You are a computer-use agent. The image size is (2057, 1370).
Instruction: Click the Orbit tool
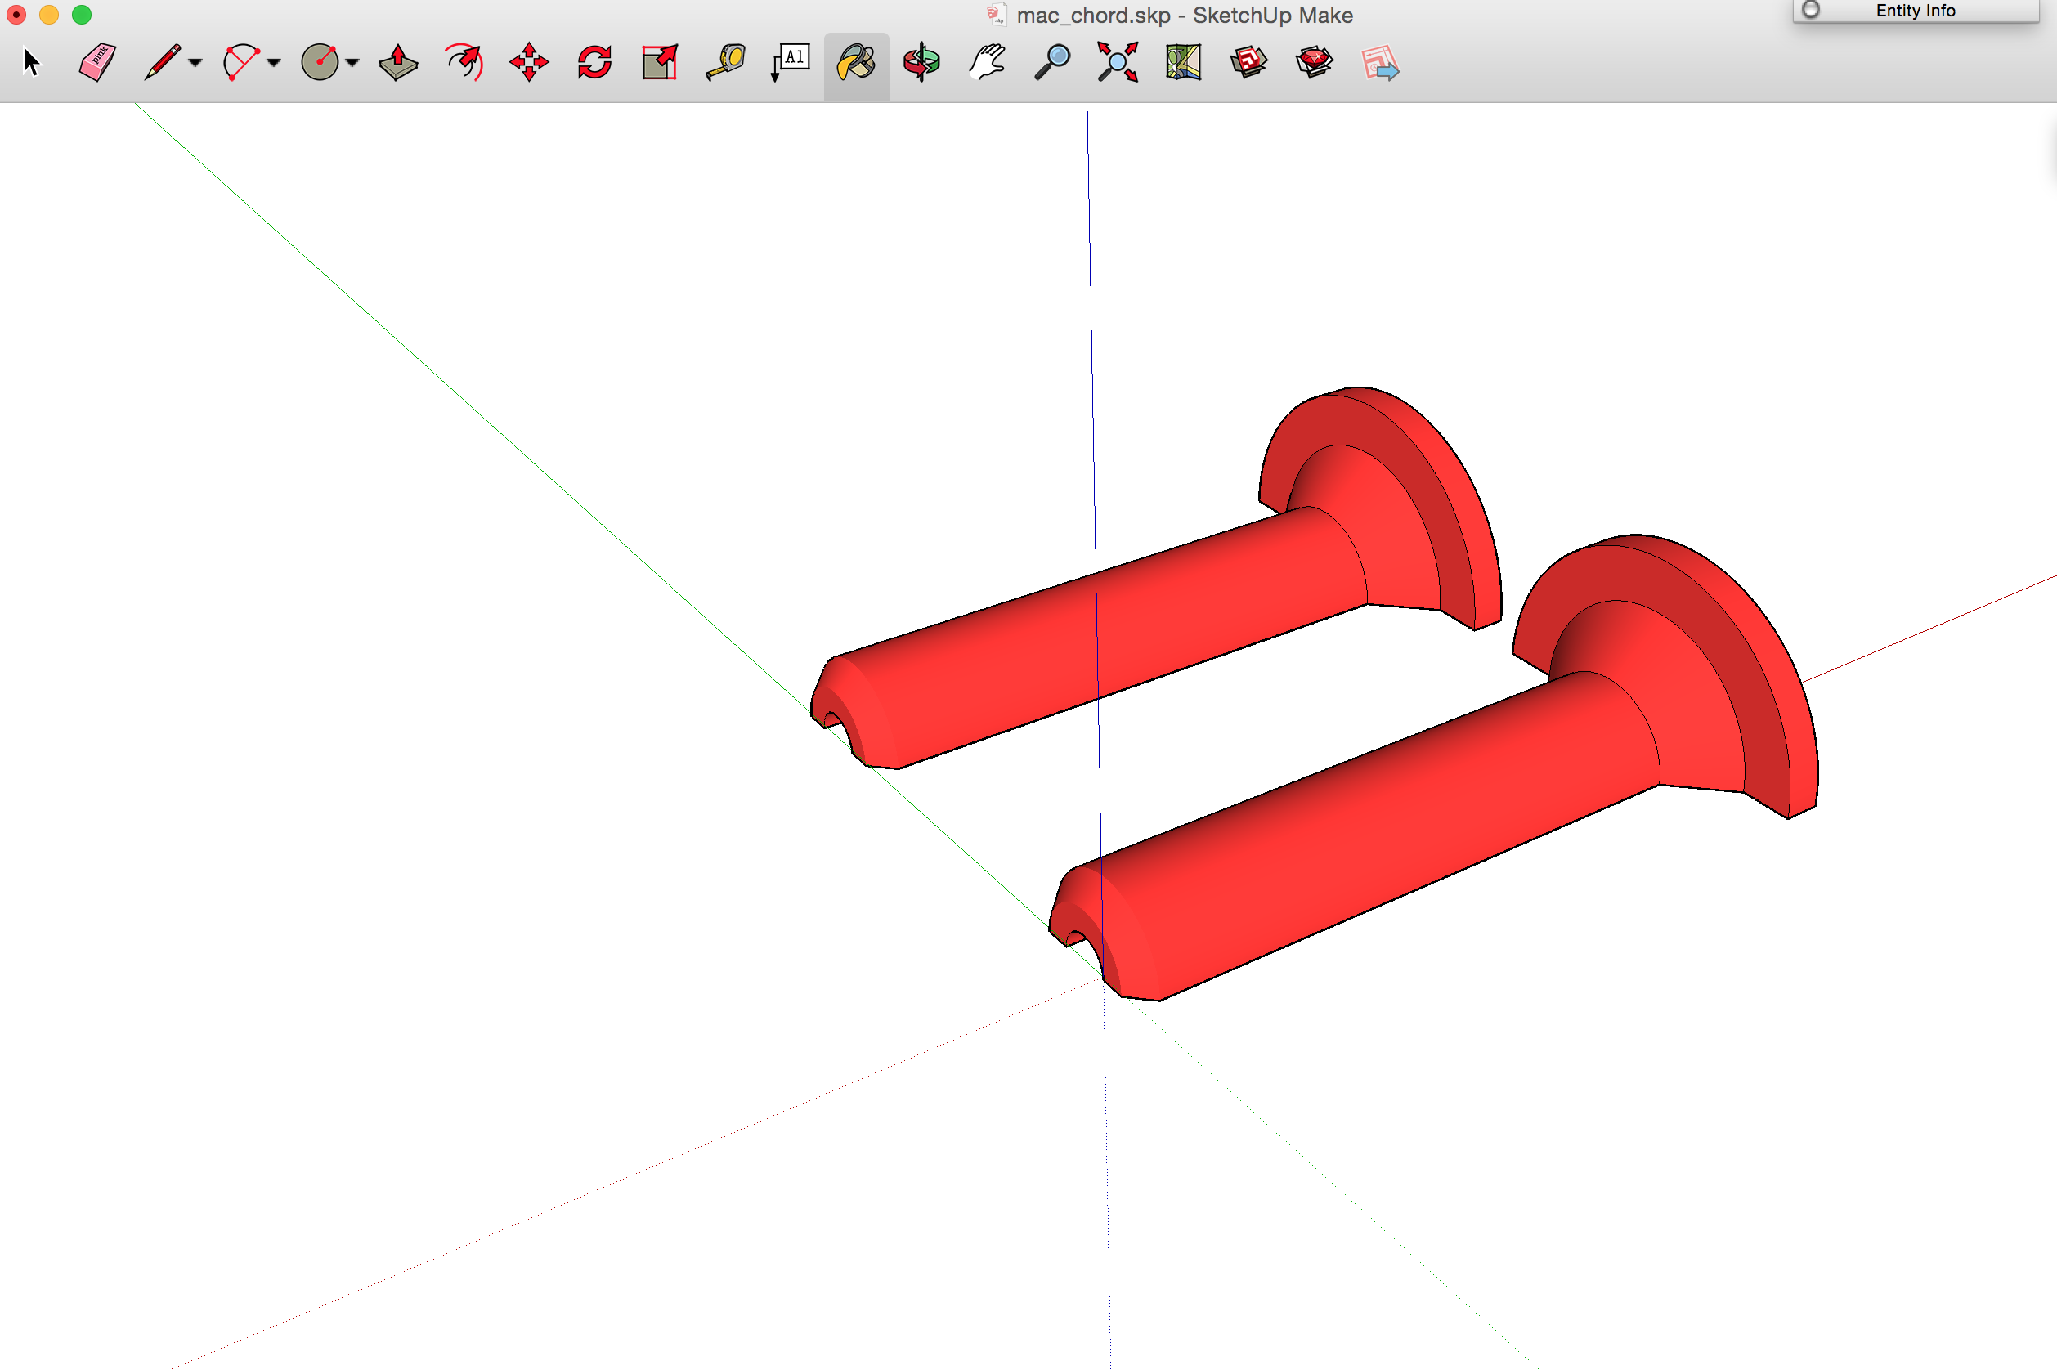tap(919, 61)
